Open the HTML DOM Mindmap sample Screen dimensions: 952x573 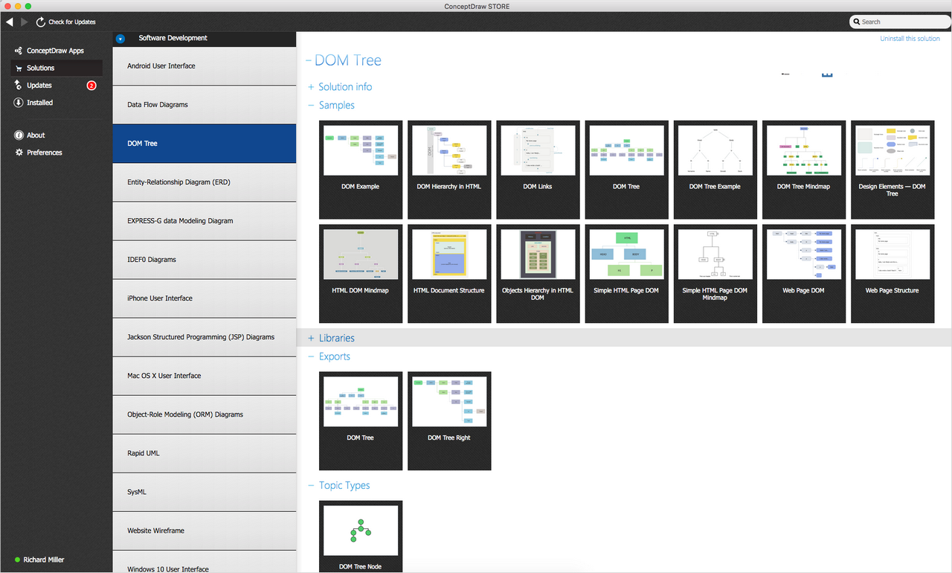click(361, 274)
